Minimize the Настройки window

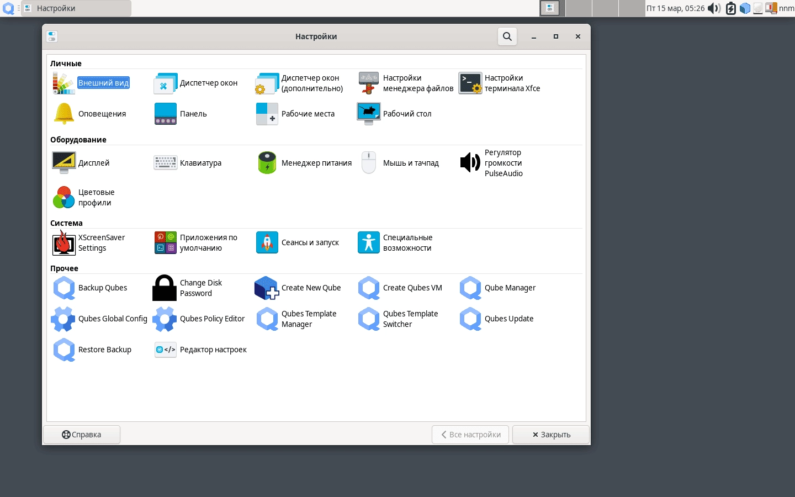pos(534,36)
